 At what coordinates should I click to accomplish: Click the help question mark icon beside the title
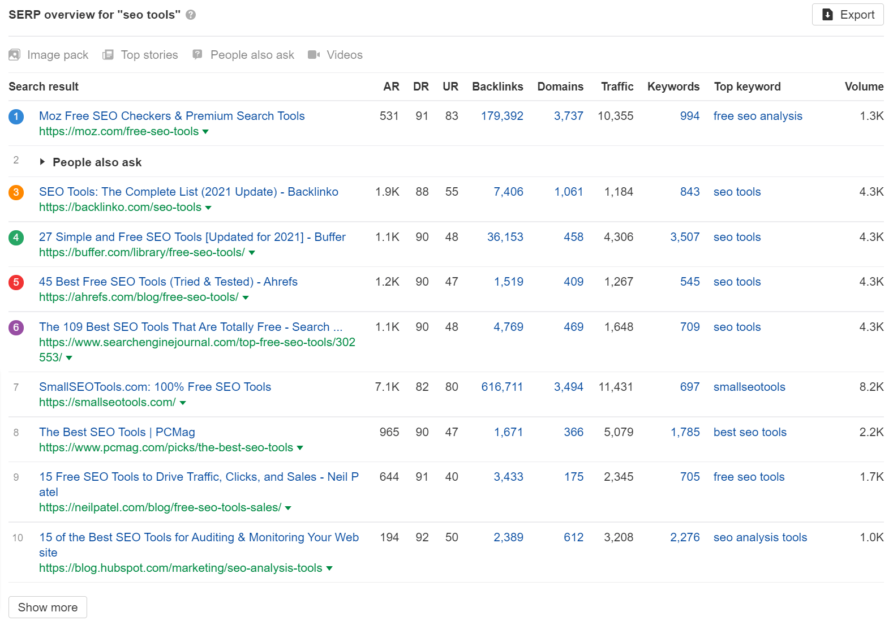click(x=191, y=15)
